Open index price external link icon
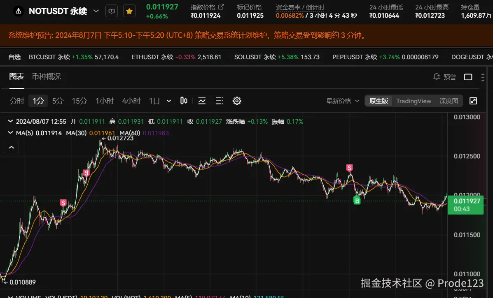Viewport: 493px width, 298px height. coord(221,7)
